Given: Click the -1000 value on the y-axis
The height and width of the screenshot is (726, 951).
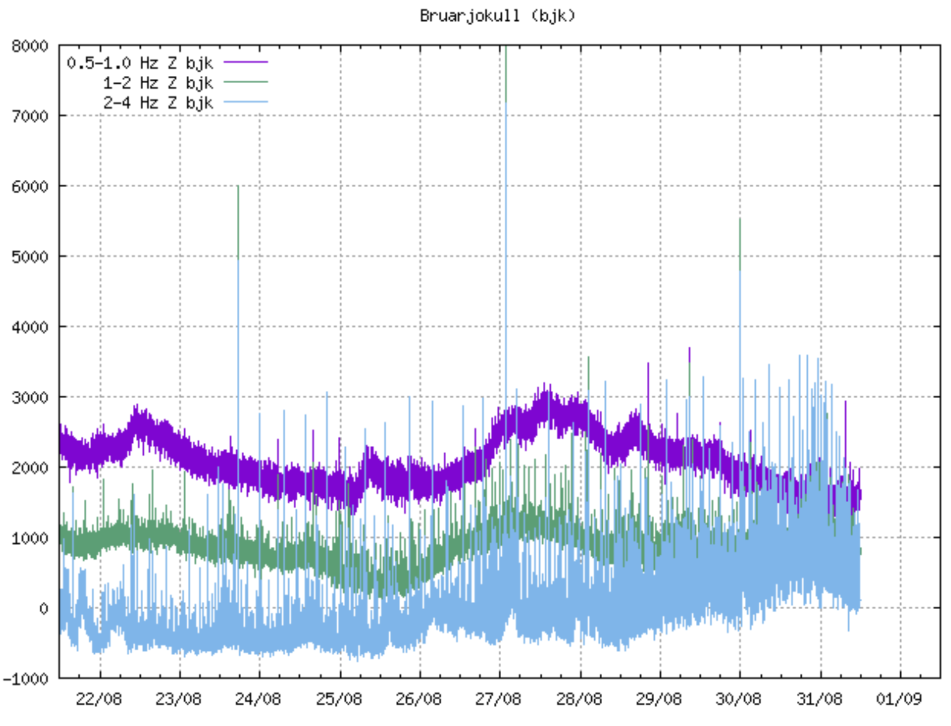Looking at the screenshot, I should click(x=26, y=679).
